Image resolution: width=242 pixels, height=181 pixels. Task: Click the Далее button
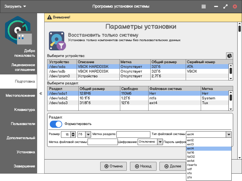[x=173, y=166]
